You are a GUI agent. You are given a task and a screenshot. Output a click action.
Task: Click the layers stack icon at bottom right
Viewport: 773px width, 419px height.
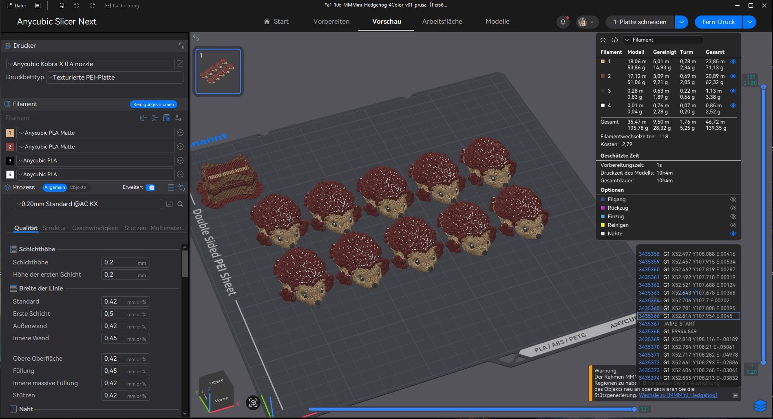click(760, 406)
